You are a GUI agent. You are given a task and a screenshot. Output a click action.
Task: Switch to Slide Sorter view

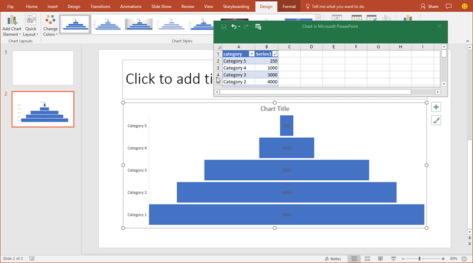pyautogui.click(x=367, y=259)
